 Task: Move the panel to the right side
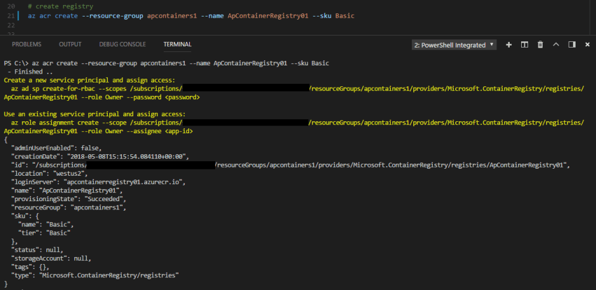click(571, 44)
